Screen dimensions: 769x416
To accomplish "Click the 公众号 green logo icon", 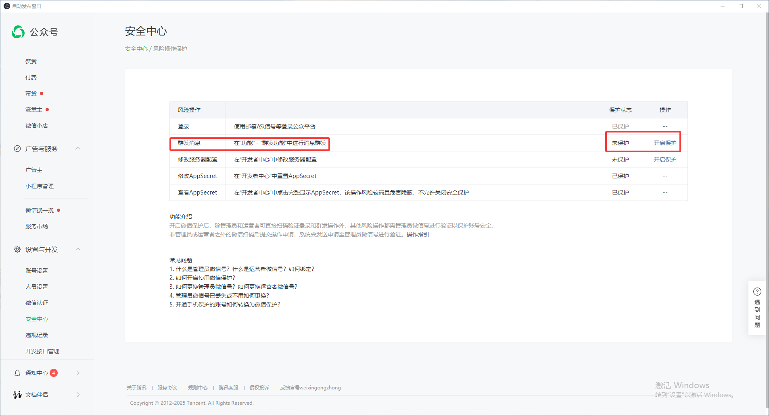I will coord(18,32).
